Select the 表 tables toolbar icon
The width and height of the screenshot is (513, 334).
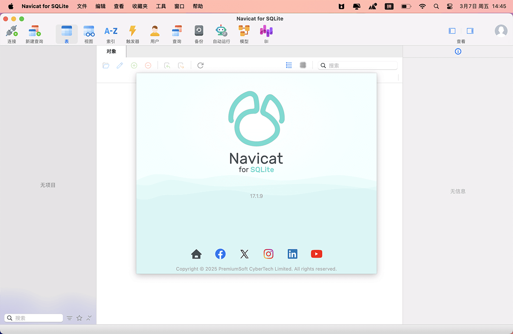click(67, 34)
